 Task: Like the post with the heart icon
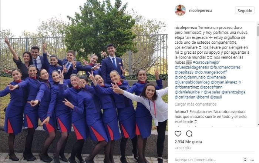click(178, 134)
